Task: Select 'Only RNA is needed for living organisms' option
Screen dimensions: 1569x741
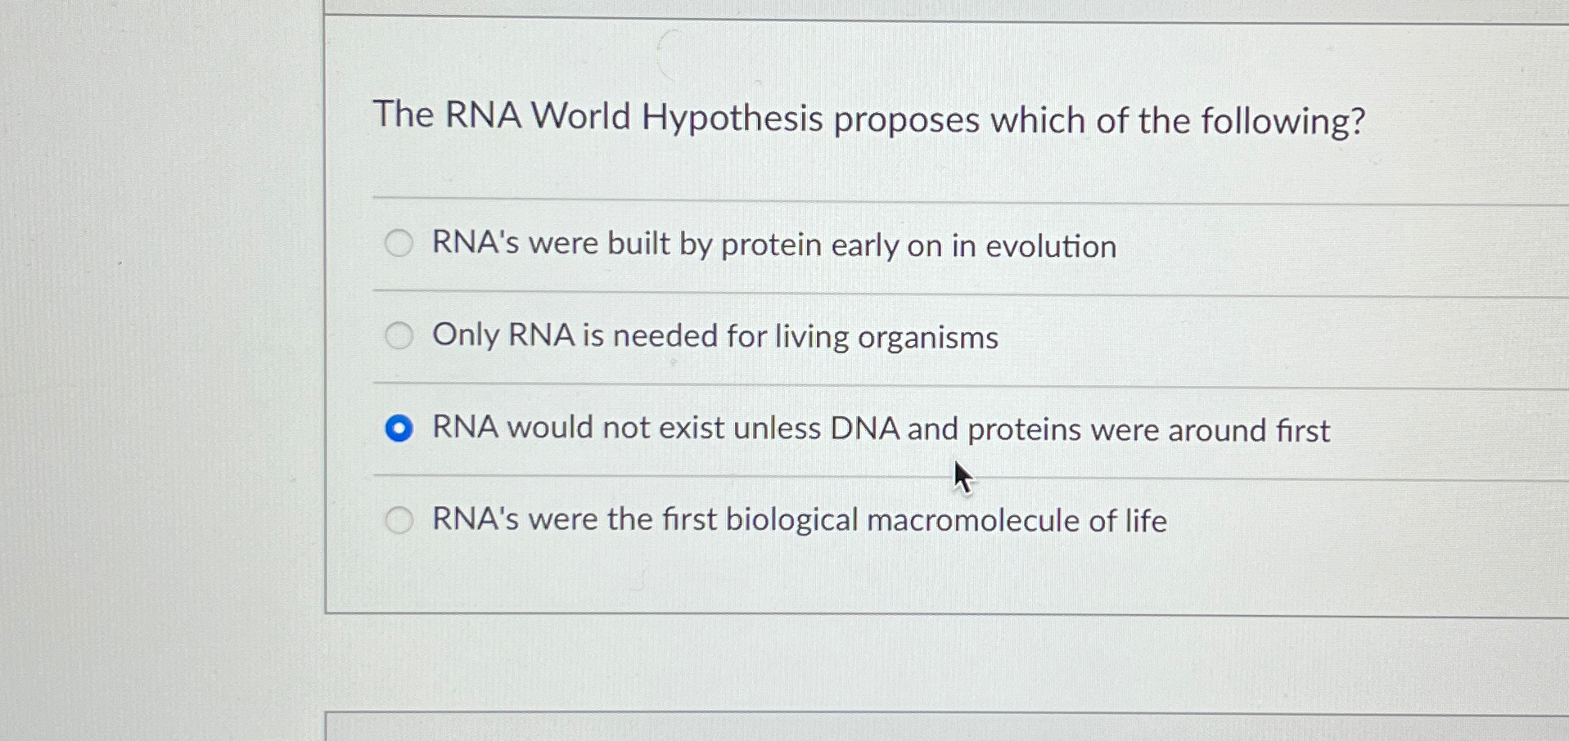Action: pyautogui.click(x=399, y=335)
